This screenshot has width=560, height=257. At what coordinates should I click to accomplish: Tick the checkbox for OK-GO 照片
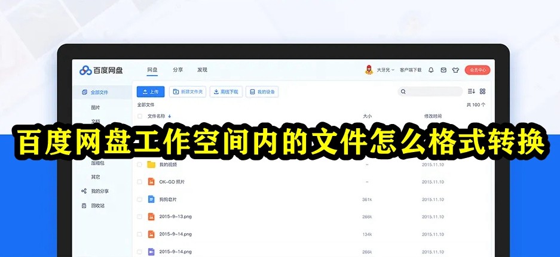pos(140,182)
